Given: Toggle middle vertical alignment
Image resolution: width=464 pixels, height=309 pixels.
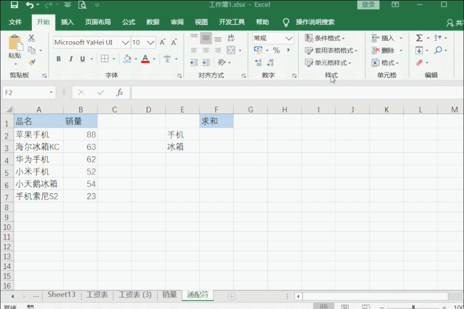Looking at the screenshot, I should pos(206,38).
